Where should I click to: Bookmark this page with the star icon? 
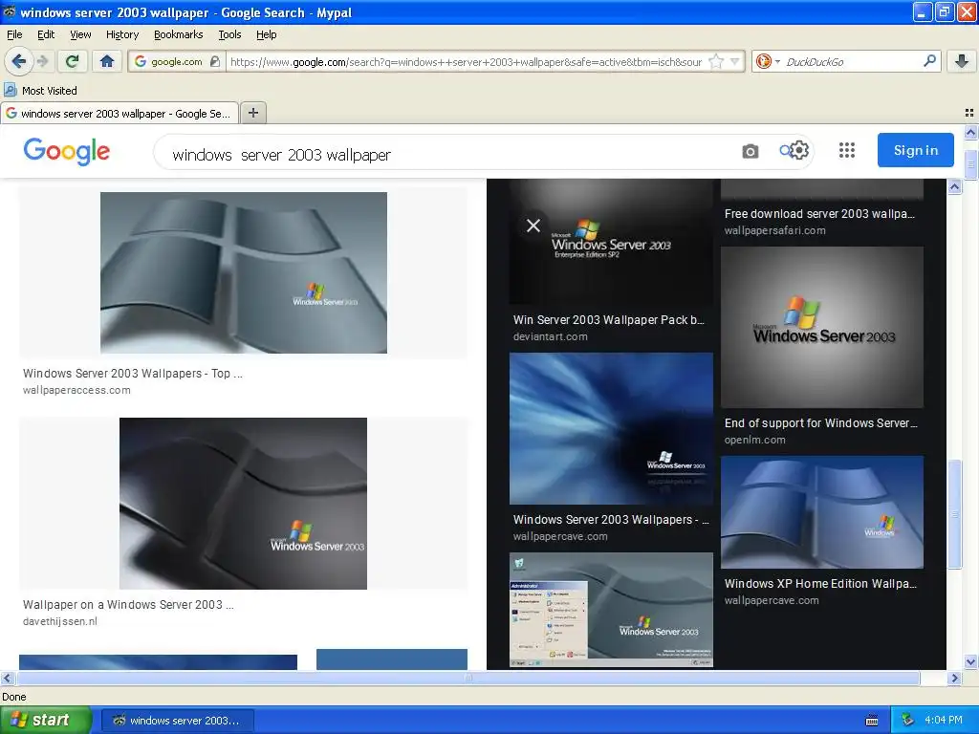point(716,61)
